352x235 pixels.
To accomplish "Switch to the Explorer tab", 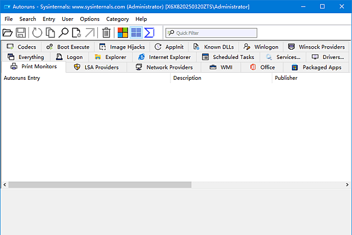I will click(111, 57).
